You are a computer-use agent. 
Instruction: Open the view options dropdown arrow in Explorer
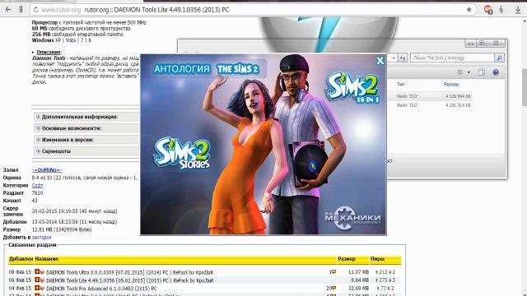469,72
